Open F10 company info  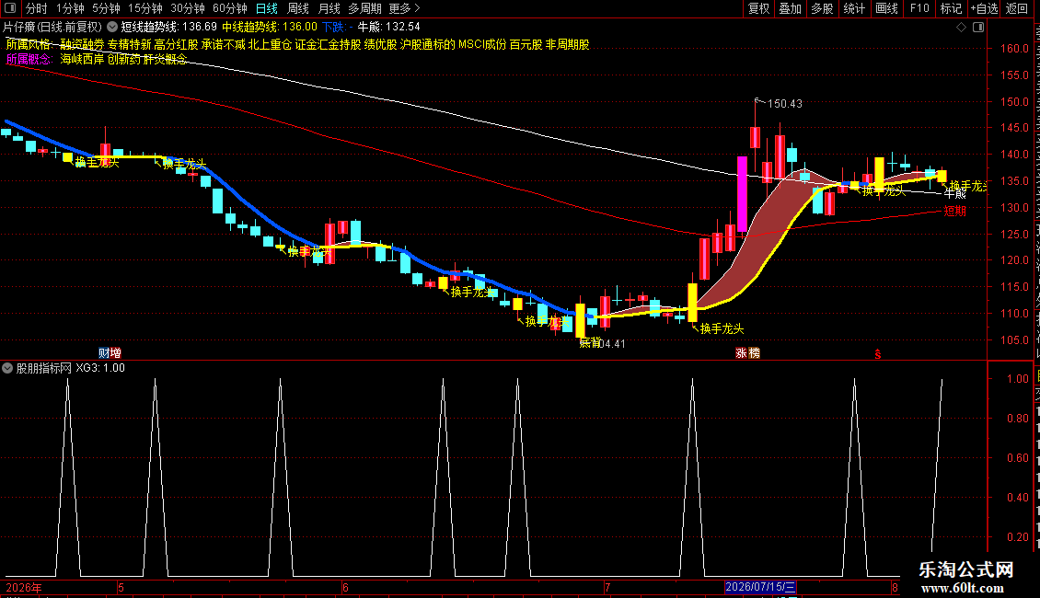pos(919,8)
